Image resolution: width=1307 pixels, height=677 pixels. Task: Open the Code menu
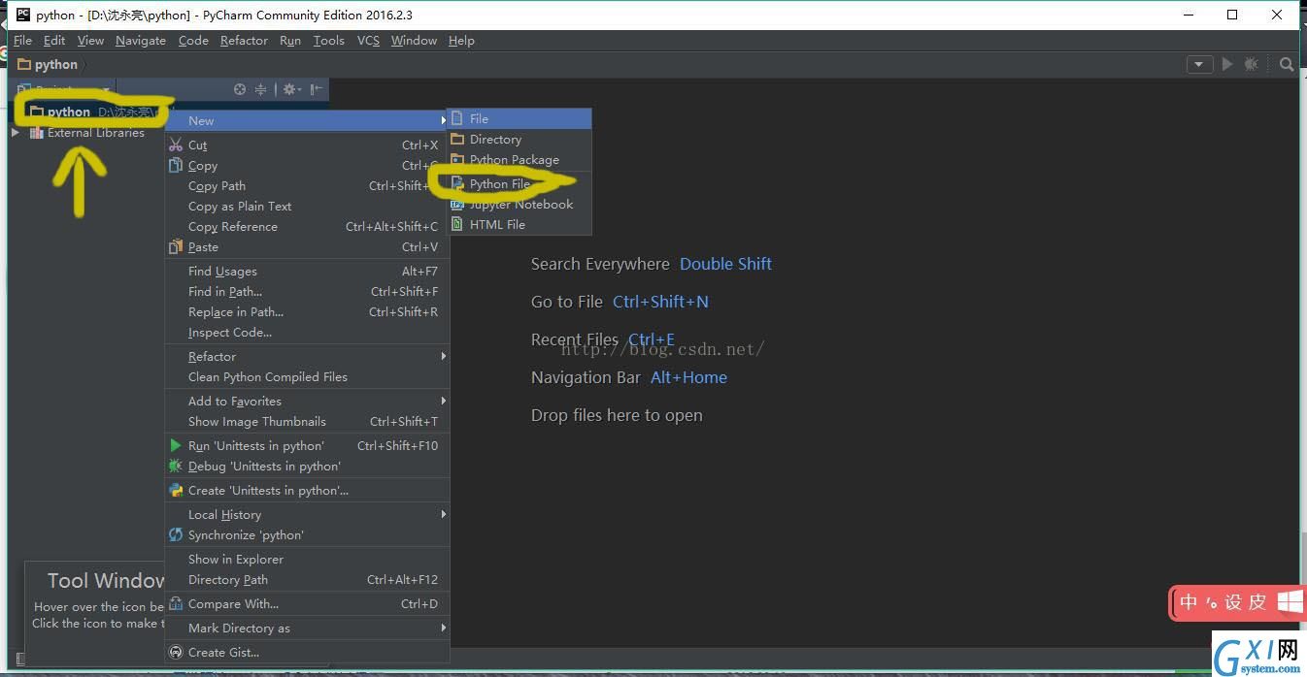click(x=193, y=40)
